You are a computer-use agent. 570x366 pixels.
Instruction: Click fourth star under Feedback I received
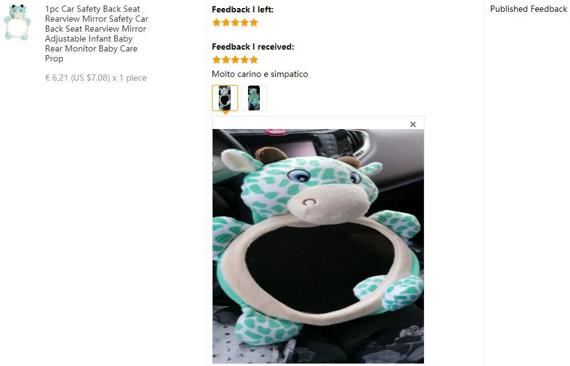[x=245, y=60]
